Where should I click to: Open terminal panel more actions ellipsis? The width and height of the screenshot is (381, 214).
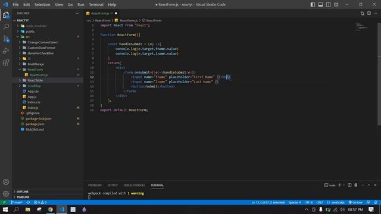click(x=363, y=185)
